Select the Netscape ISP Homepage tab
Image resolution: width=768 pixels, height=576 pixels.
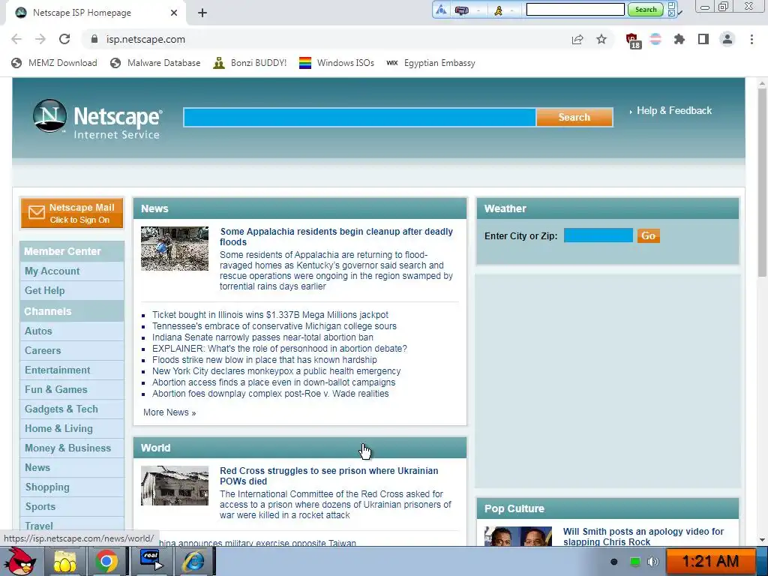[95, 13]
